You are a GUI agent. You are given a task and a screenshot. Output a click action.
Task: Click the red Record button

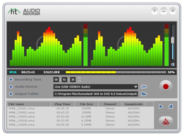tap(166, 87)
